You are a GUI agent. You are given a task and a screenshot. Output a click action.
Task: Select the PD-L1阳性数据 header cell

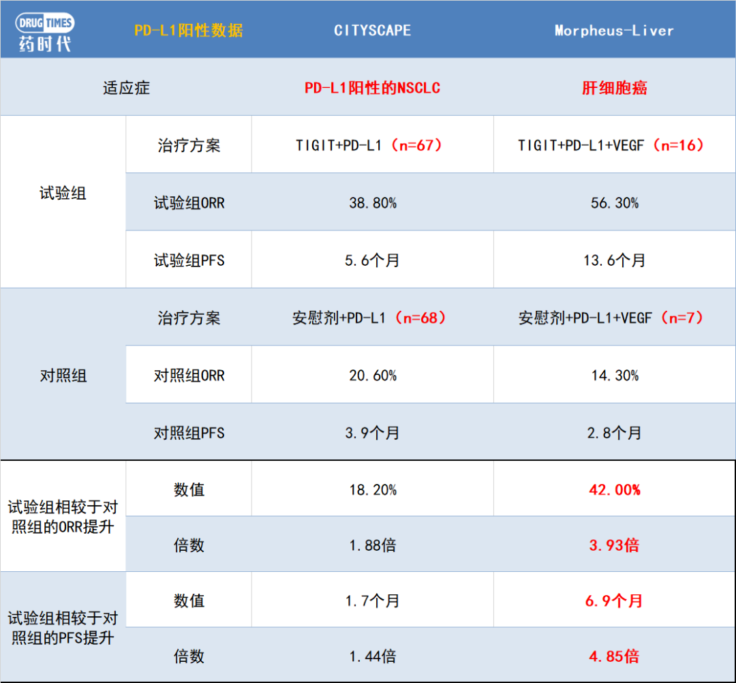[189, 31]
